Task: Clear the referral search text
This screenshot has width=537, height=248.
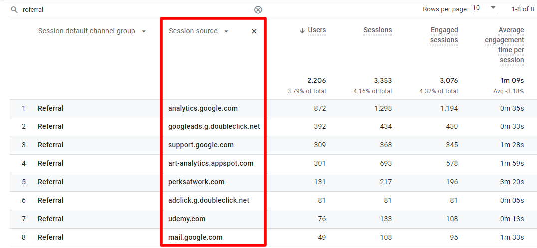Action: pyautogui.click(x=258, y=10)
